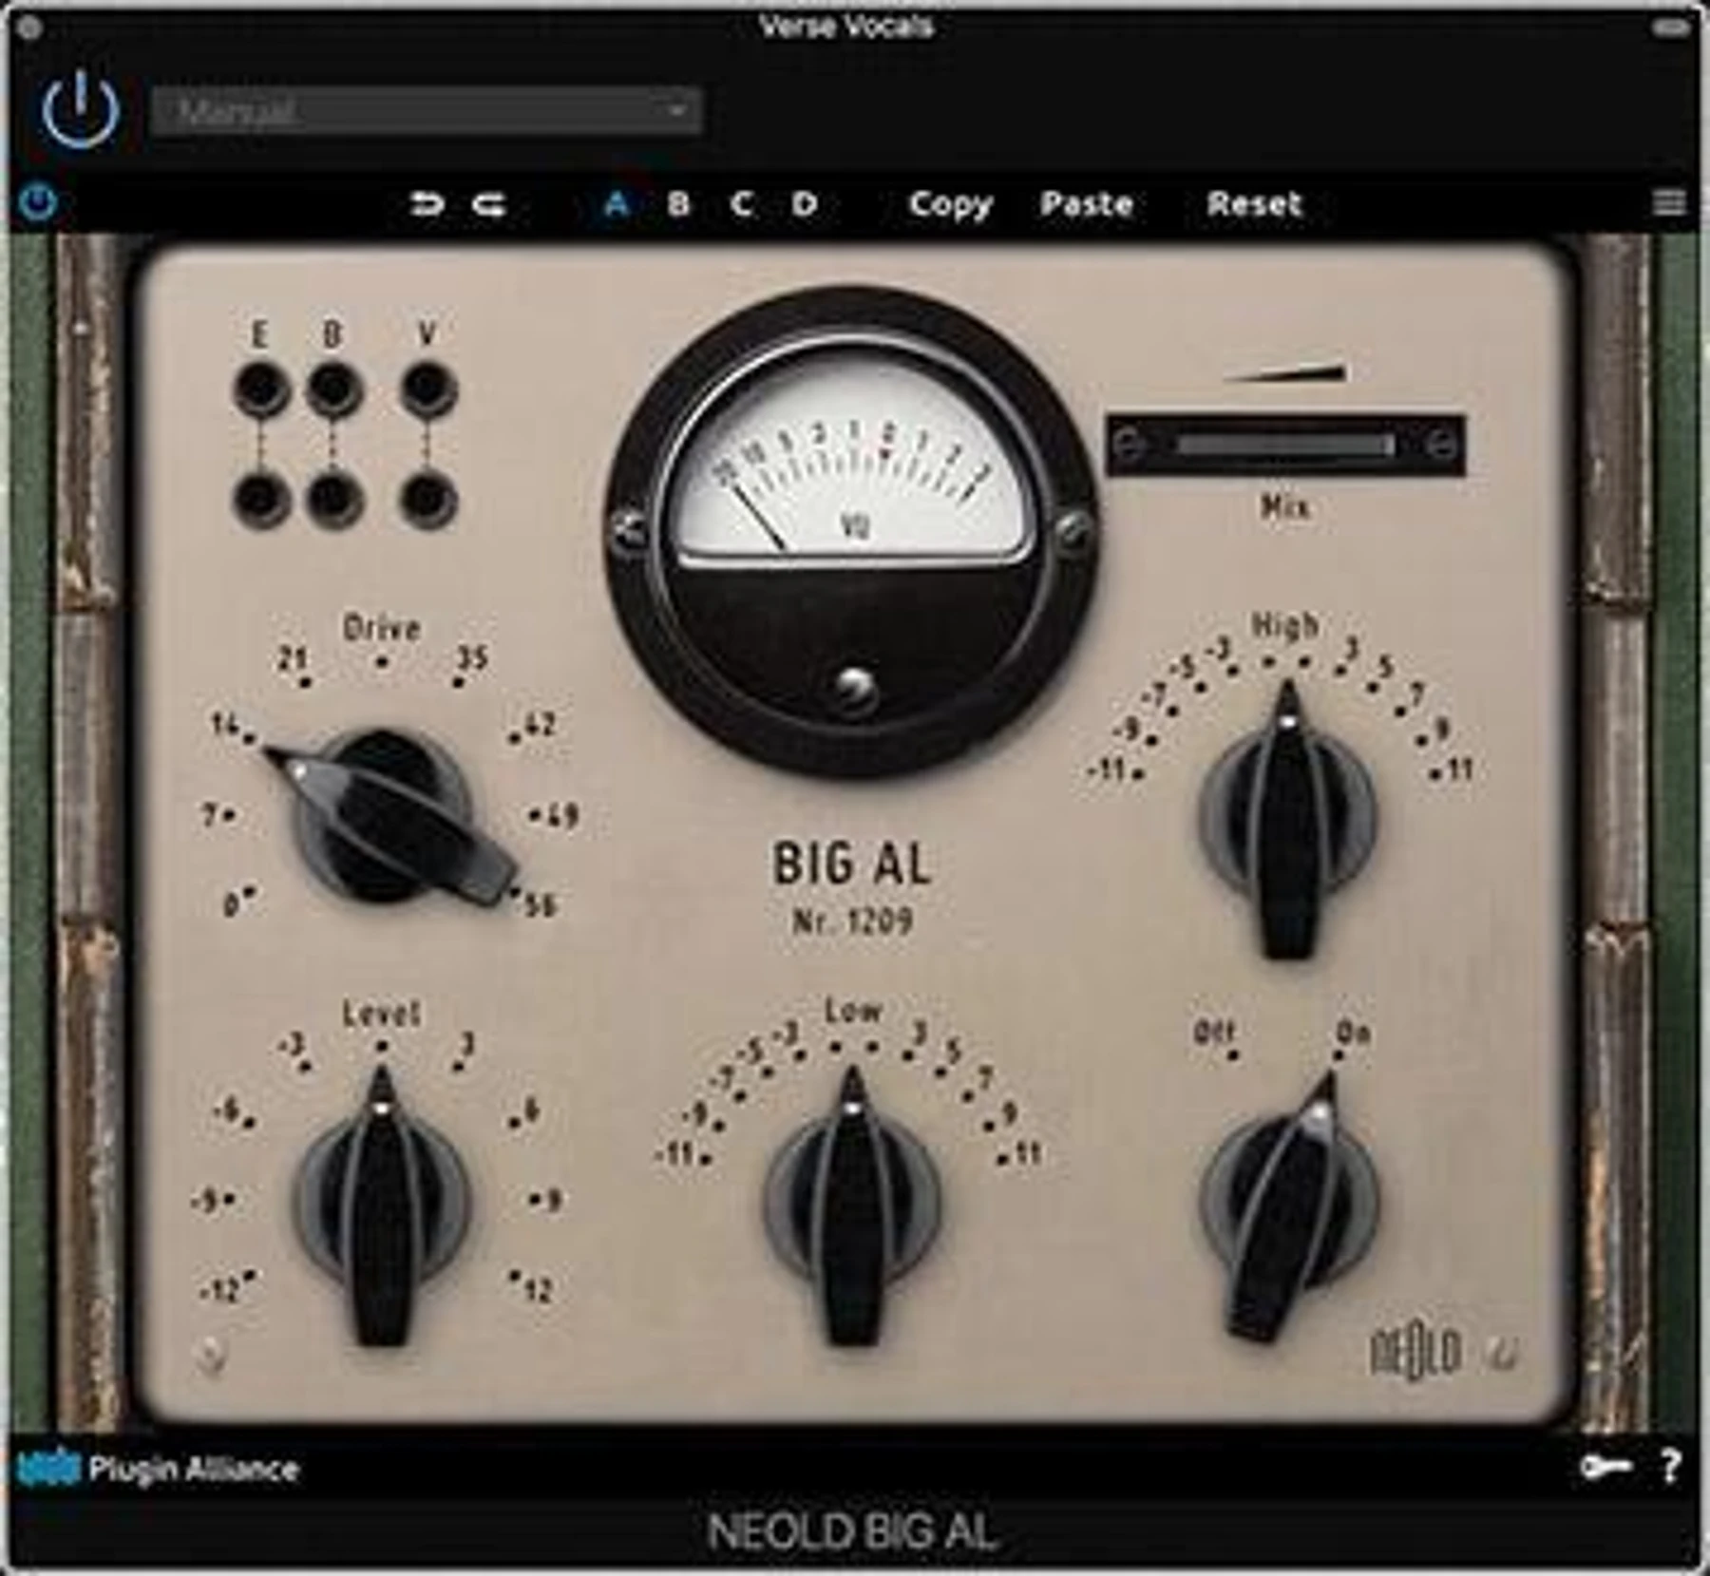Viewport: 1710px width, 1576px height.
Task: Click the 21 mark on the Drive scale
Action: point(292,658)
